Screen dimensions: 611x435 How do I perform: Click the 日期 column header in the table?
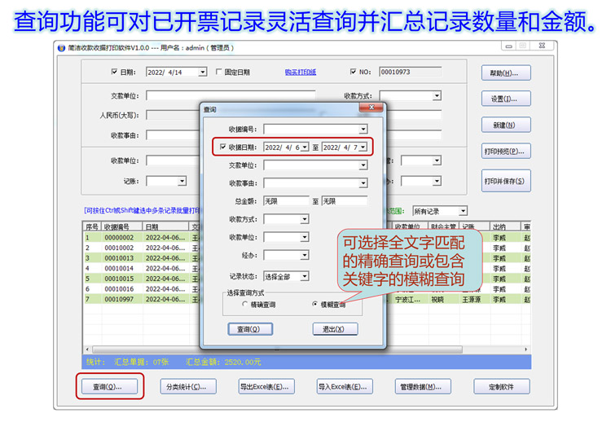[x=165, y=226]
